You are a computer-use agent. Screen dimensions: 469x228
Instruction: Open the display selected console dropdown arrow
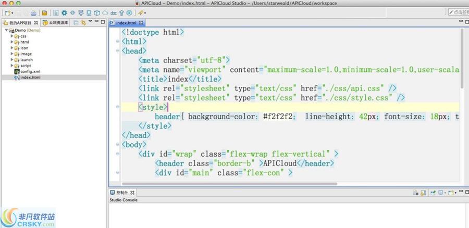click(445, 193)
